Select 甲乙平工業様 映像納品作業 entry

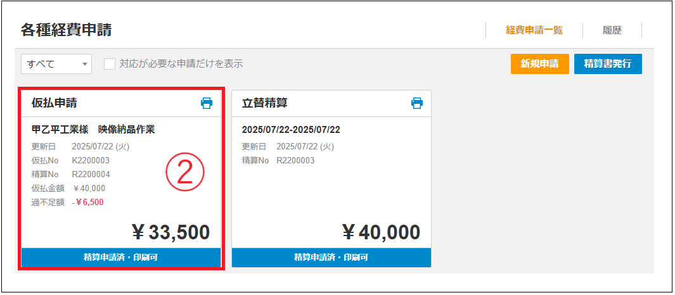(93, 130)
